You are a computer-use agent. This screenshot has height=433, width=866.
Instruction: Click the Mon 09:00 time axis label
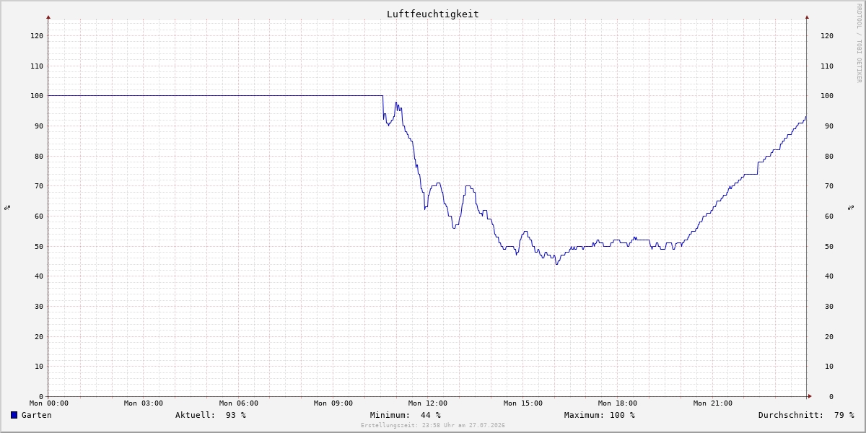[x=333, y=403]
